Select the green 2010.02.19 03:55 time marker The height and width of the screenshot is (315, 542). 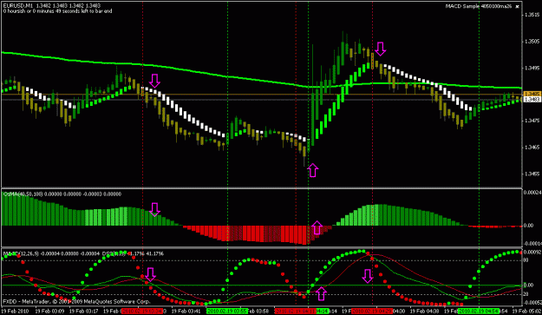coord(226,311)
